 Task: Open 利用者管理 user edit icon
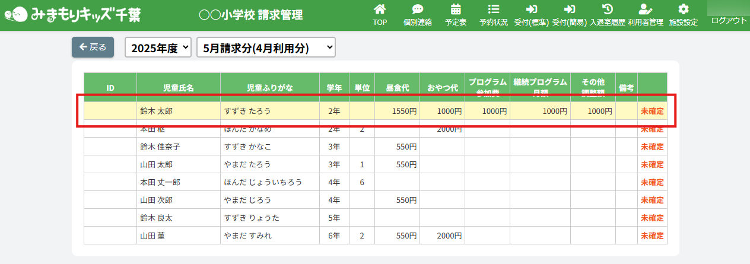coord(645,9)
